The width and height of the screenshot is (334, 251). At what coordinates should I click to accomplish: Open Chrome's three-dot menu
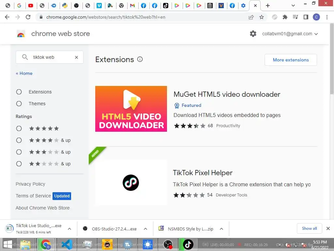pos(327,17)
